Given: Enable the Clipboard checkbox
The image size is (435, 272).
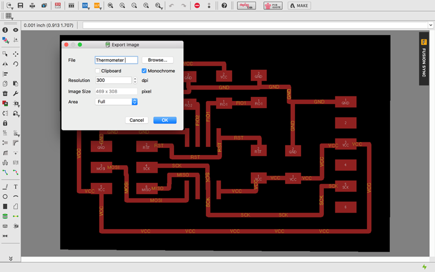Looking at the screenshot, I should [x=98, y=71].
